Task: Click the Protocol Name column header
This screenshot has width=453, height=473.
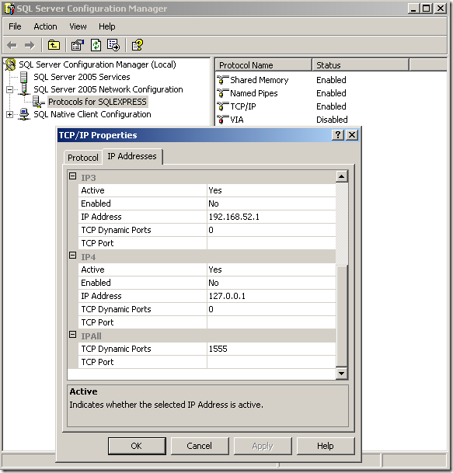Action: (263, 65)
